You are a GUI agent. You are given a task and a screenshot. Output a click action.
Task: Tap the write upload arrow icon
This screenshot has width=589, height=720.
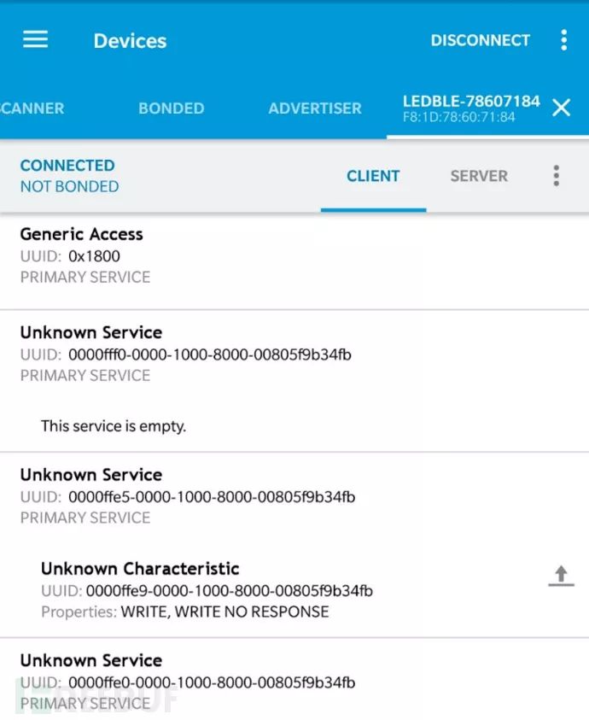561,577
